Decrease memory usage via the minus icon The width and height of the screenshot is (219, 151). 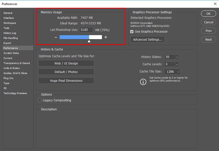click(56, 37)
